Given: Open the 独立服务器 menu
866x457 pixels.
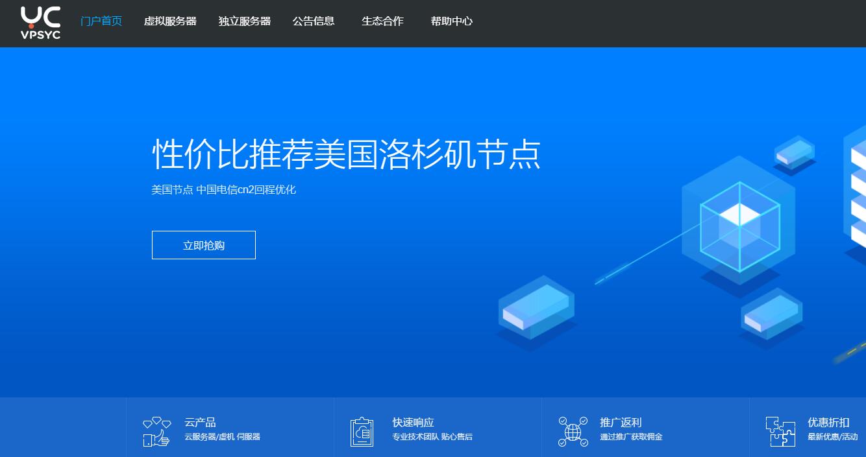Looking at the screenshot, I should tap(245, 21).
